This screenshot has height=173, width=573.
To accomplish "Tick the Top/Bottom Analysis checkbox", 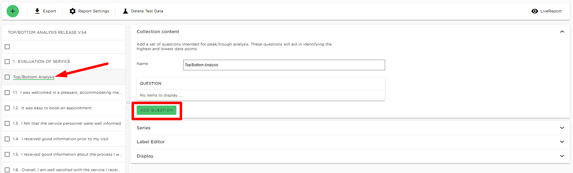I will [x=7, y=77].
